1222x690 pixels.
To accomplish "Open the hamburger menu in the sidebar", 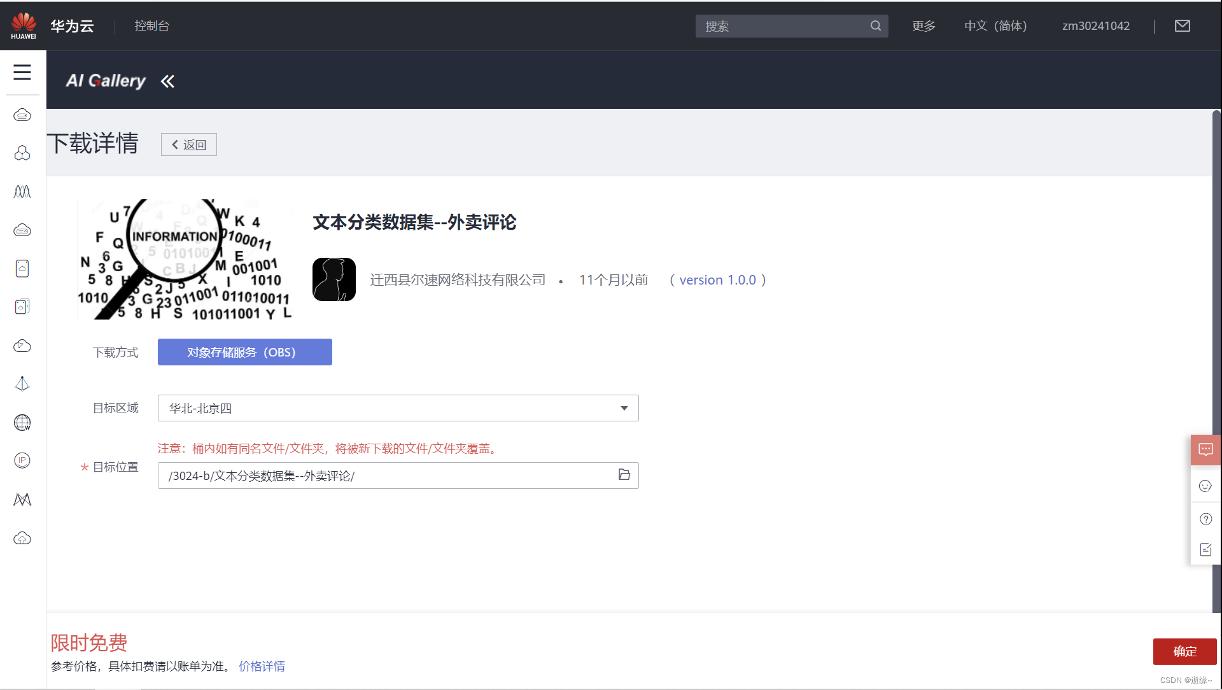I will [22, 72].
